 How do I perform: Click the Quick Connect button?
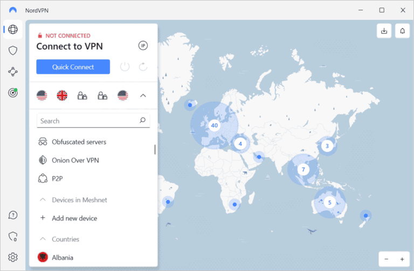point(73,67)
